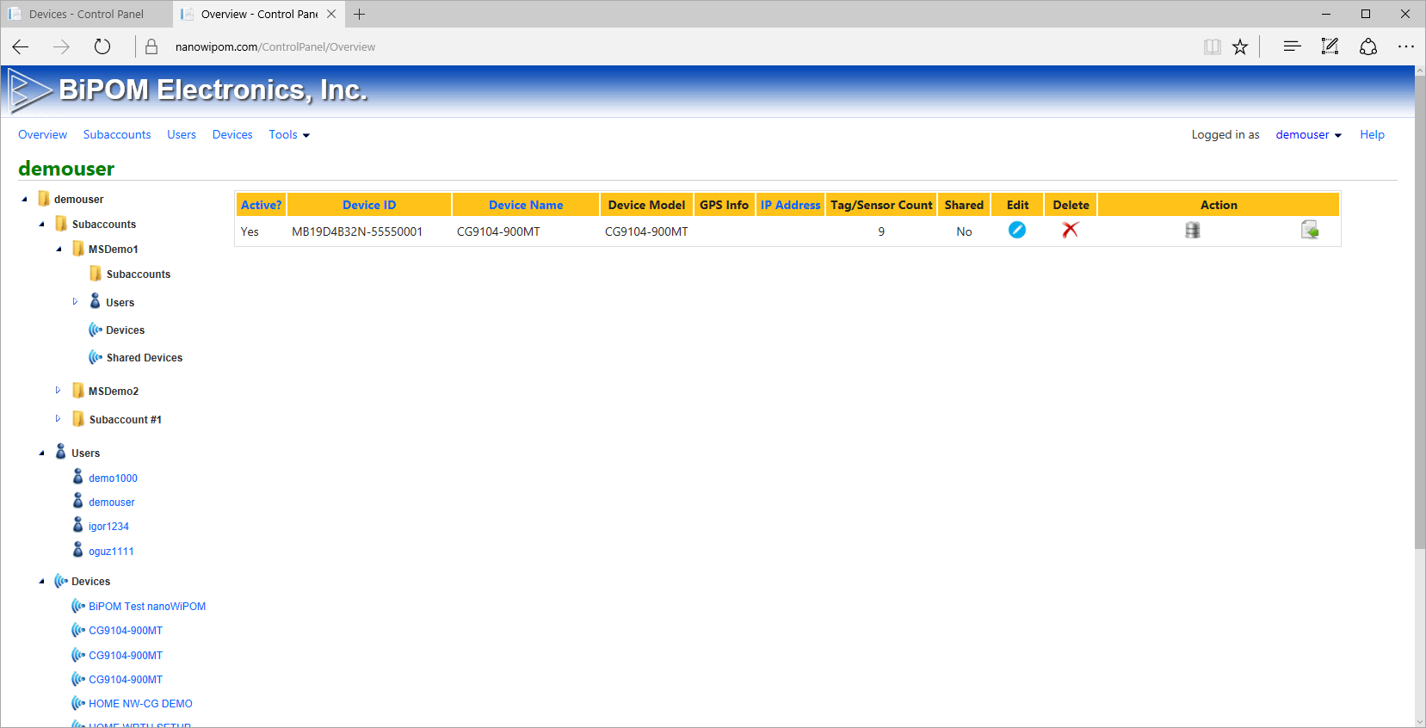Close the Overview - Control Panel tab
The width and height of the screenshot is (1426, 728).
(x=331, y=14)
